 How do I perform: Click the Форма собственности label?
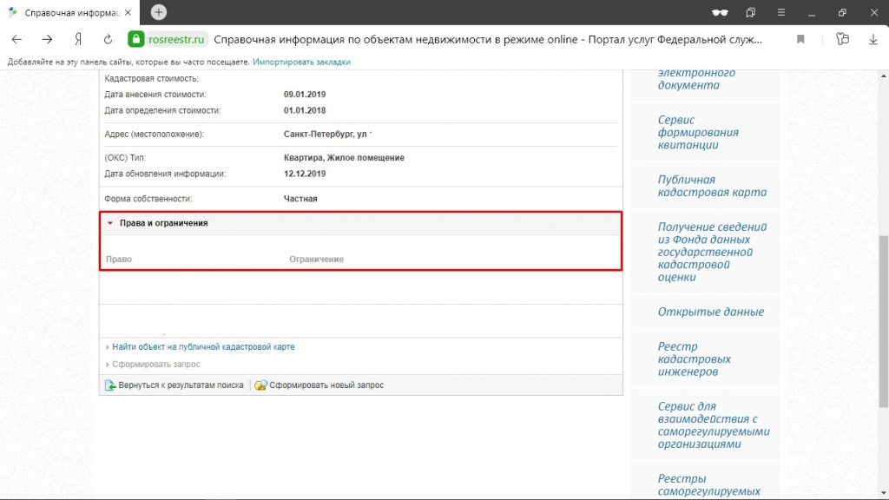coord(148,199)
